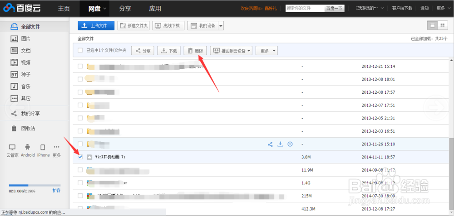The width and height of the screenshot is (454, 216).
Task: Click the 删除 delete button
Action: click(x=195, y=51)
